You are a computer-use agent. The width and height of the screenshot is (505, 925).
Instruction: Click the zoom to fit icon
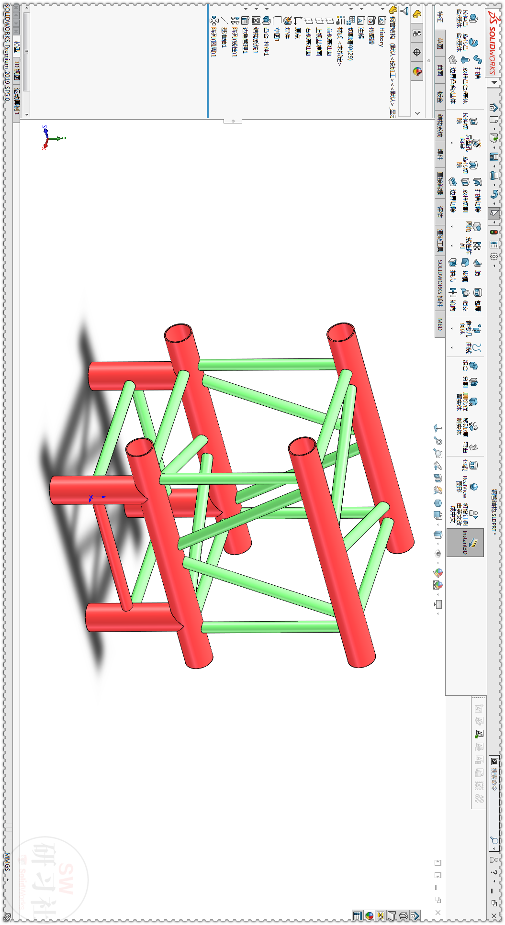point(438,440)
